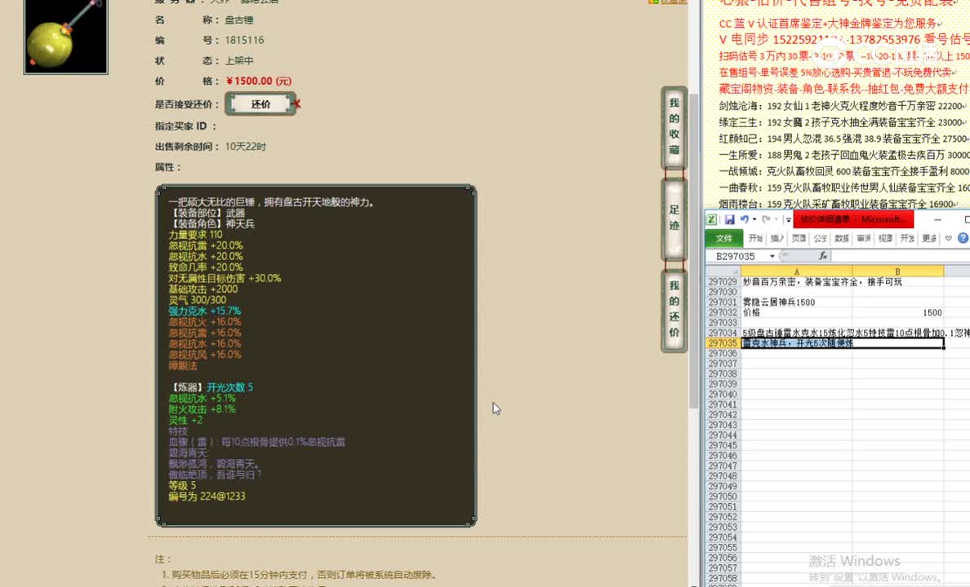Select column B header in Excel
Image resolution: width=970 pixels, height=587 pixels.
click(x=897, y=271)
